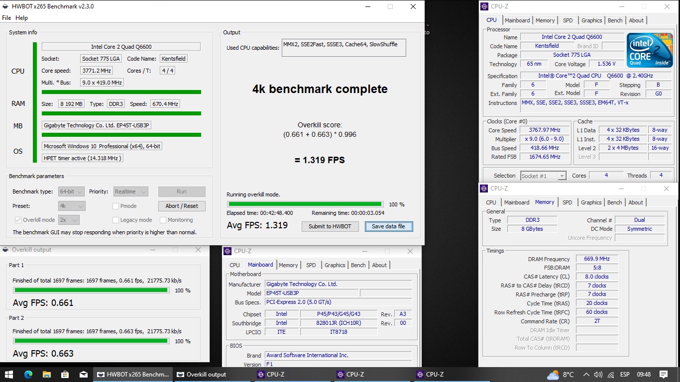Select CPU tab in Memory CPU-Z window

(x=491, y=202)
